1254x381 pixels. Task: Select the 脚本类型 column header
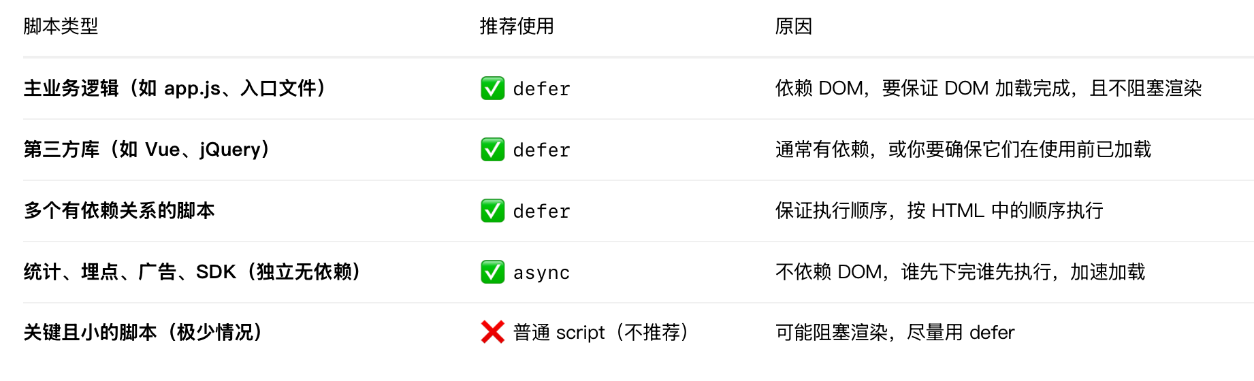(x=61, y=27)
